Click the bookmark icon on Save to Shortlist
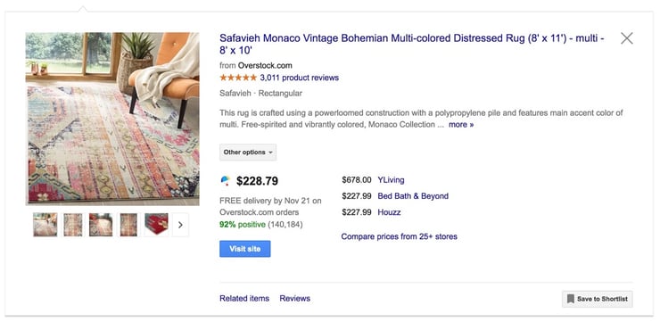This screenshot has width=660, height=322. [x=570, y=299]
